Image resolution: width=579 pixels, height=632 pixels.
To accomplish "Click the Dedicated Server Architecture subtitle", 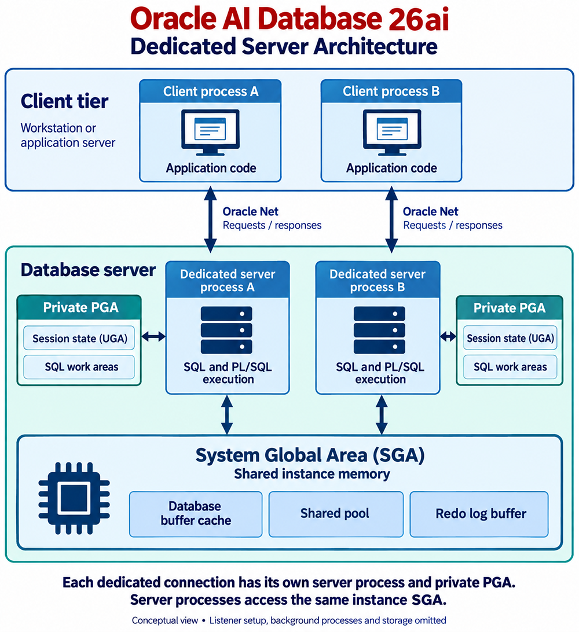I will tap(284, 46).
